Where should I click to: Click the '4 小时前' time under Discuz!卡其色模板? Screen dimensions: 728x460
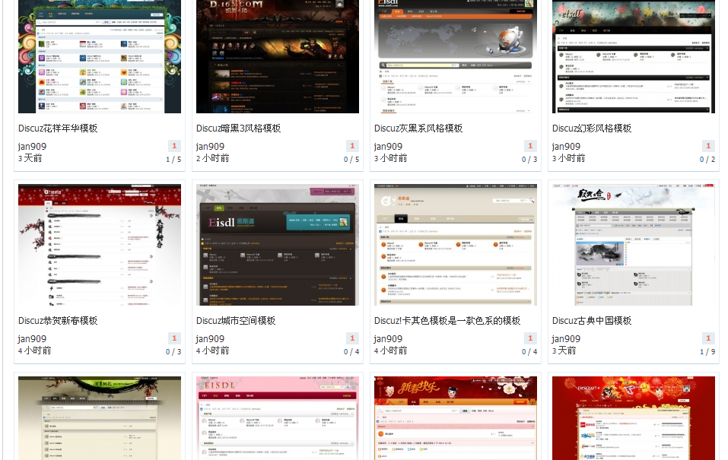point(391,351)
